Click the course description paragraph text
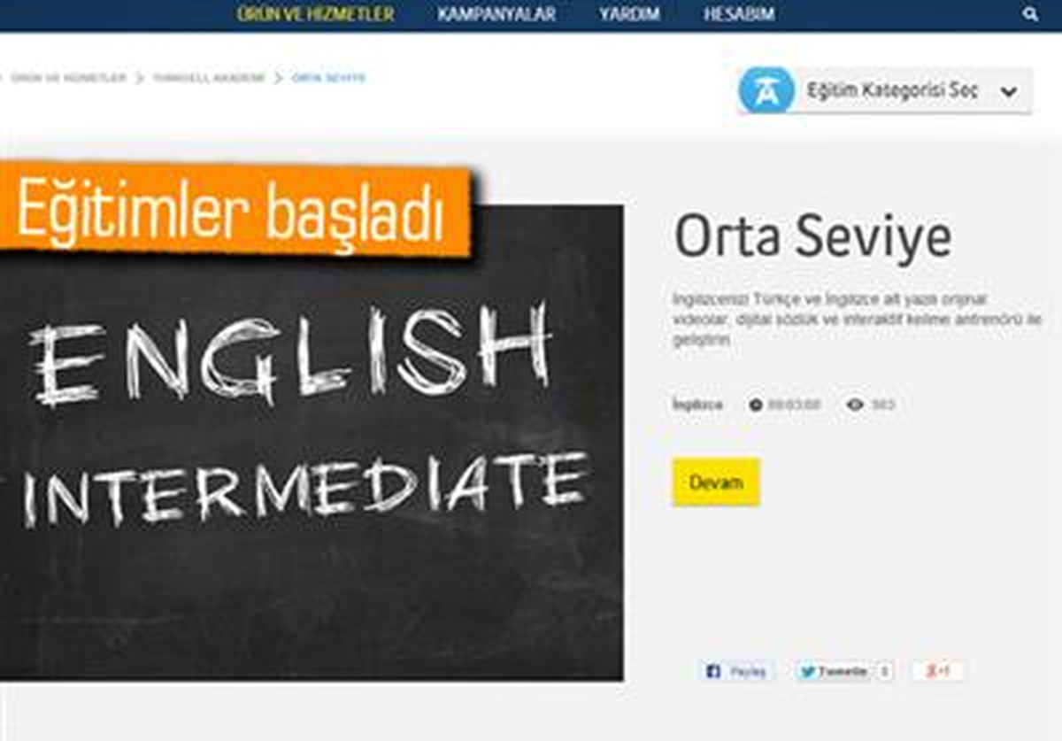Image resolution: width=1062 pixels, height=741 pixels. 857,320
